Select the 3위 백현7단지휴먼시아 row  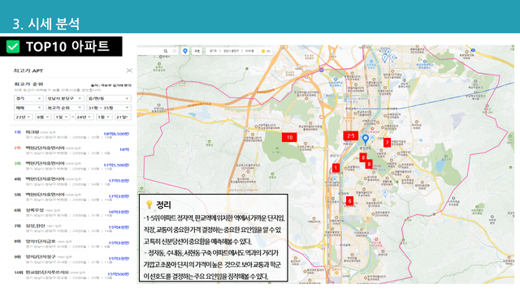71,165
